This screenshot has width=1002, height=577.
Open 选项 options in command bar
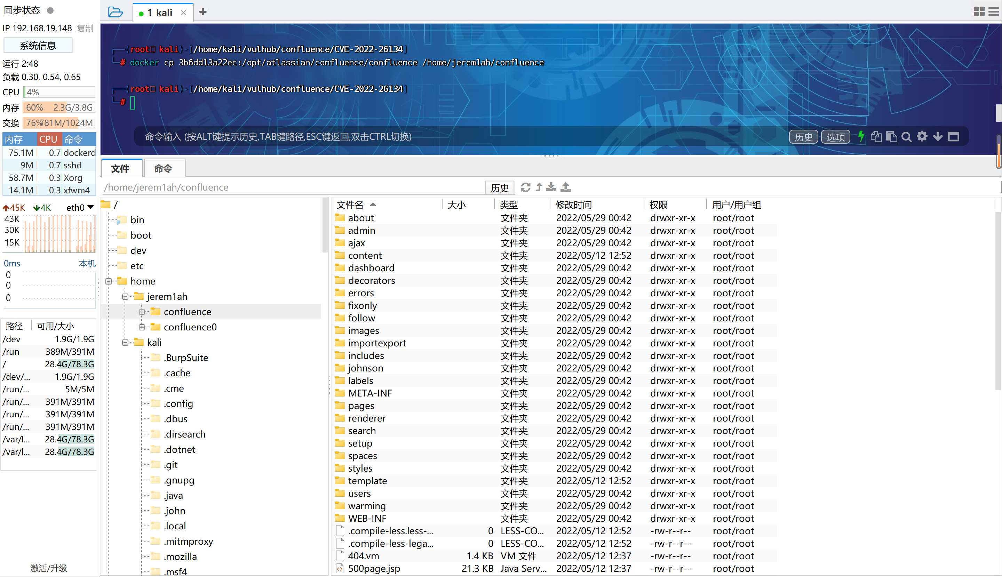(x=836, y=137)
